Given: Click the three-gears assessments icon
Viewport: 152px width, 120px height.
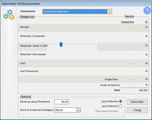Looking at the screenshot, I should [x=9, y=15].
